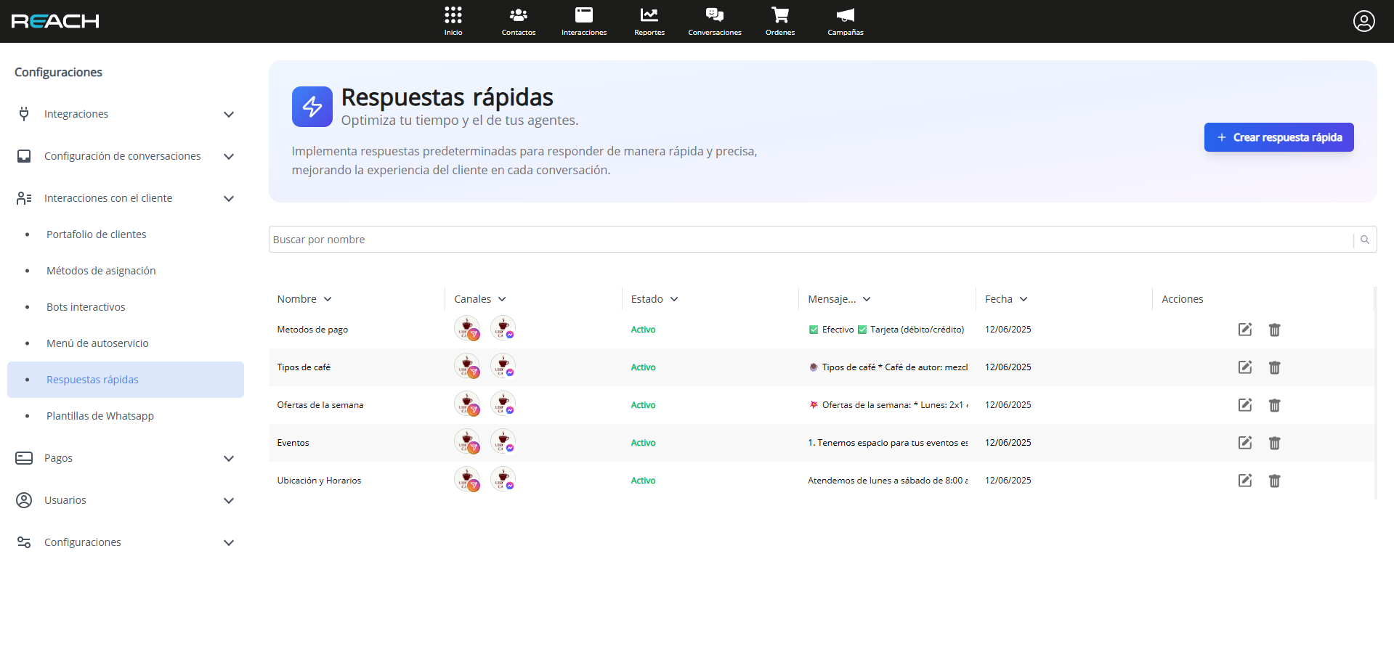
Task: Delete the Ofertas de la semana response
Action: point(1274,405)
